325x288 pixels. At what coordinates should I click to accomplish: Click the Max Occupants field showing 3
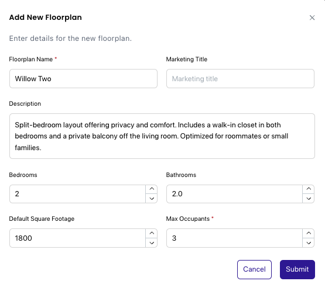[x=234, y=238]
